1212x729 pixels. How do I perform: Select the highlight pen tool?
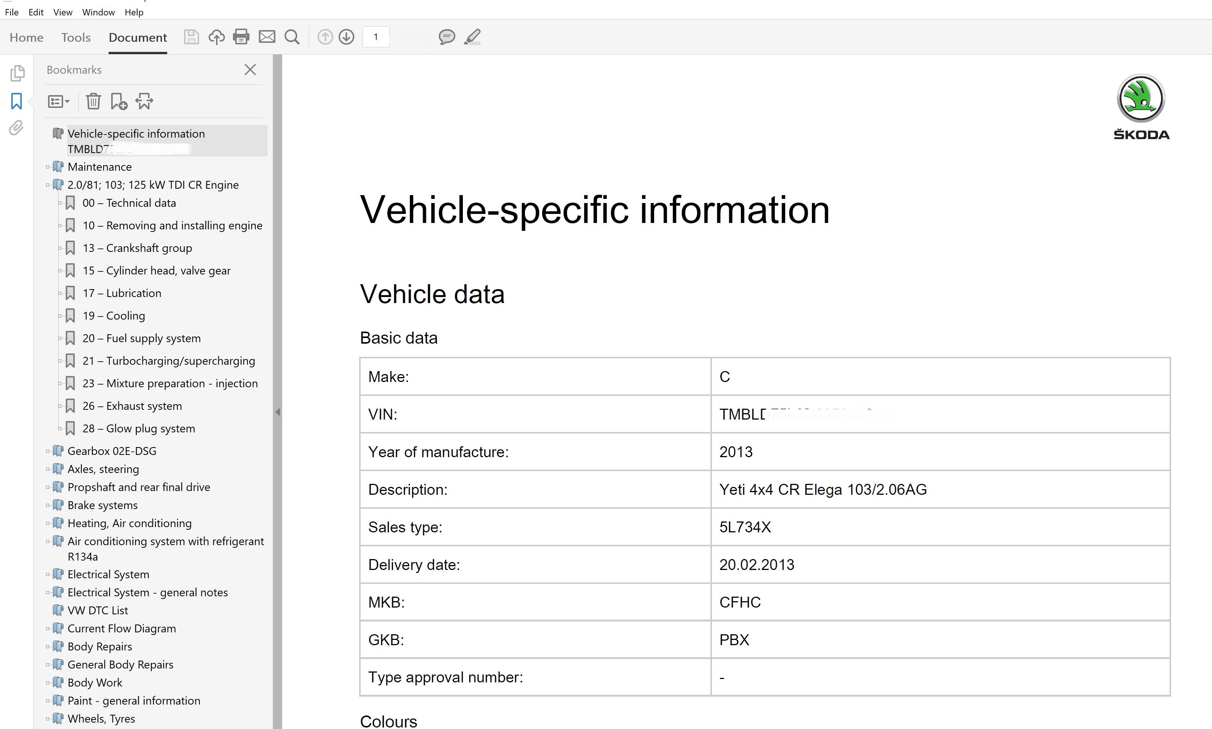click(x=472, y=37)
